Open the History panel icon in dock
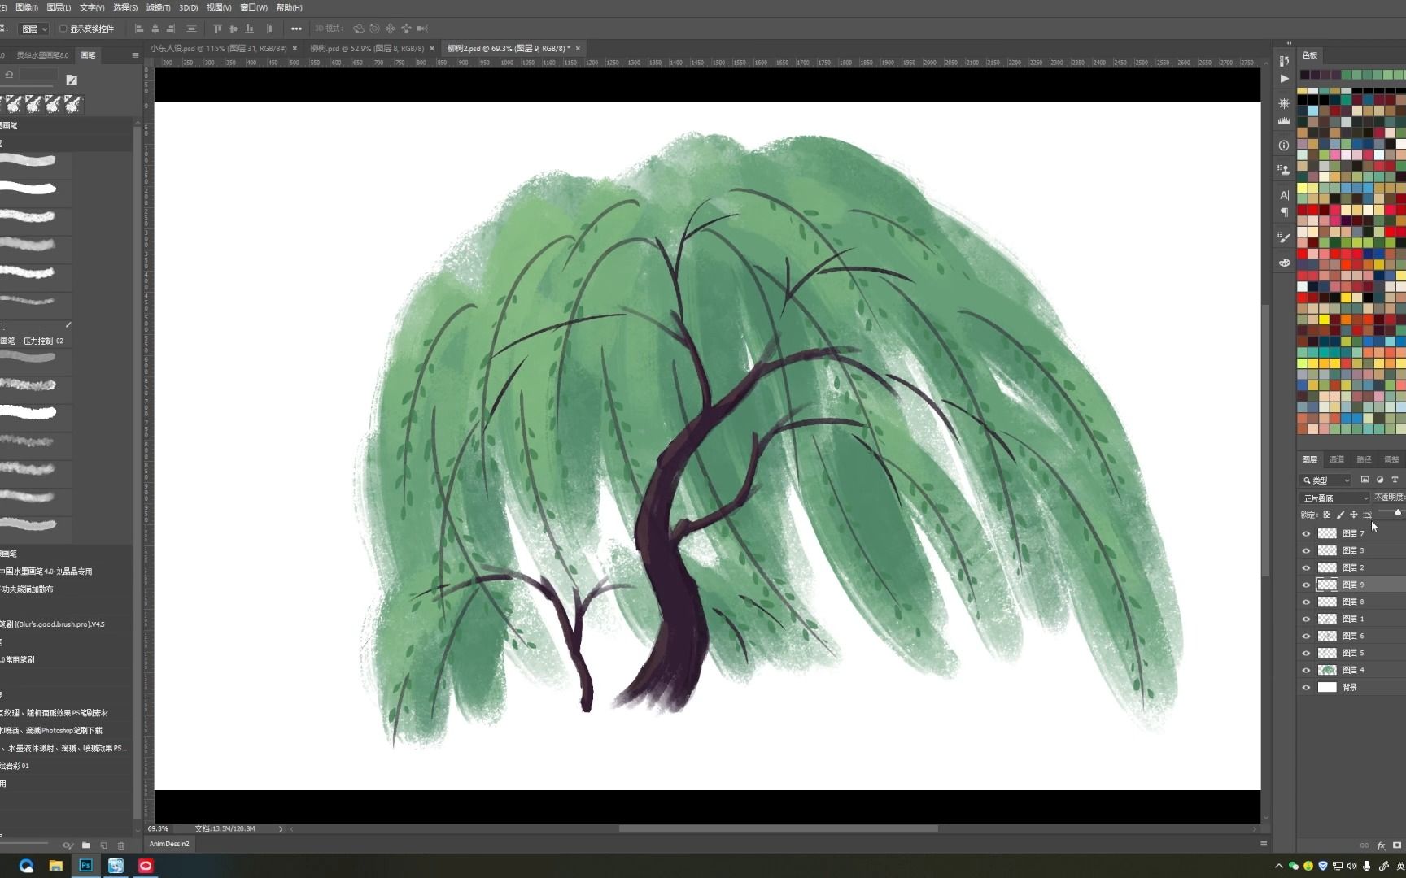The image size is (1406, 878). coord(1284,61)
